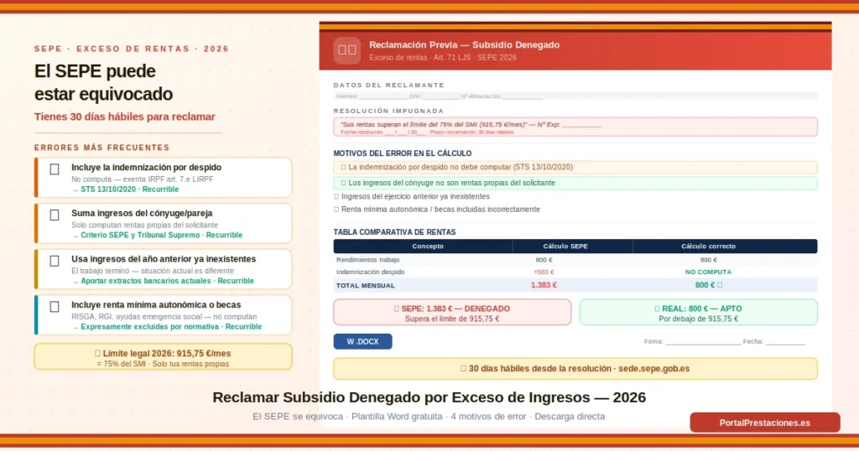859x451 pixels.
Task: Tick 'Renta mínima autonómica / becas incluidas incorrectamente'
Action: (x=336, y=210)
